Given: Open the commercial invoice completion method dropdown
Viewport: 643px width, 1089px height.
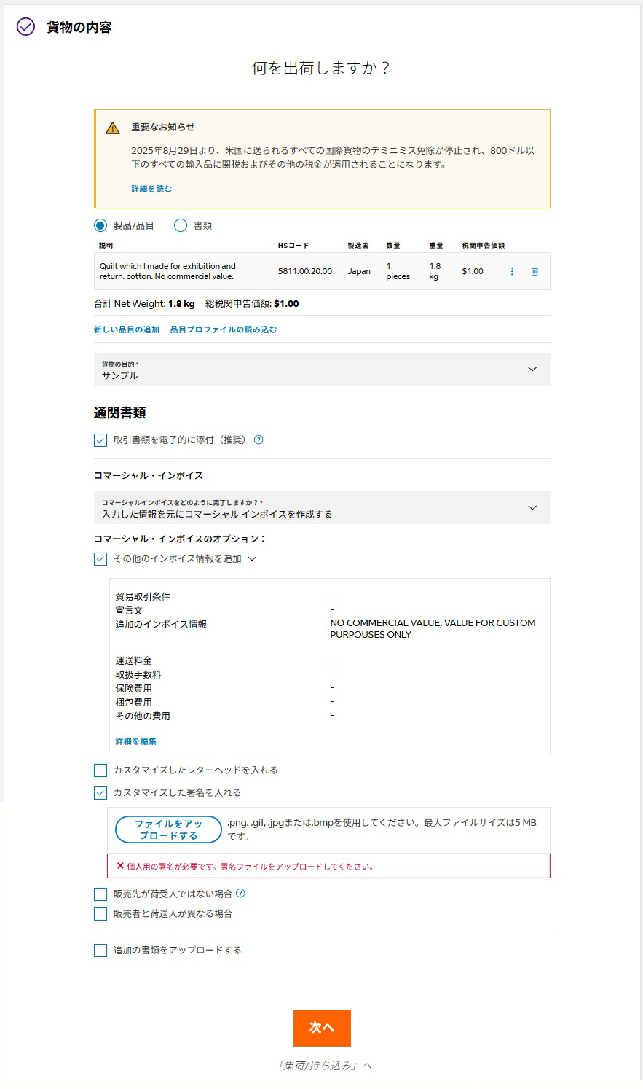Looking at the screenshot, I should click(x=322, y=508).
